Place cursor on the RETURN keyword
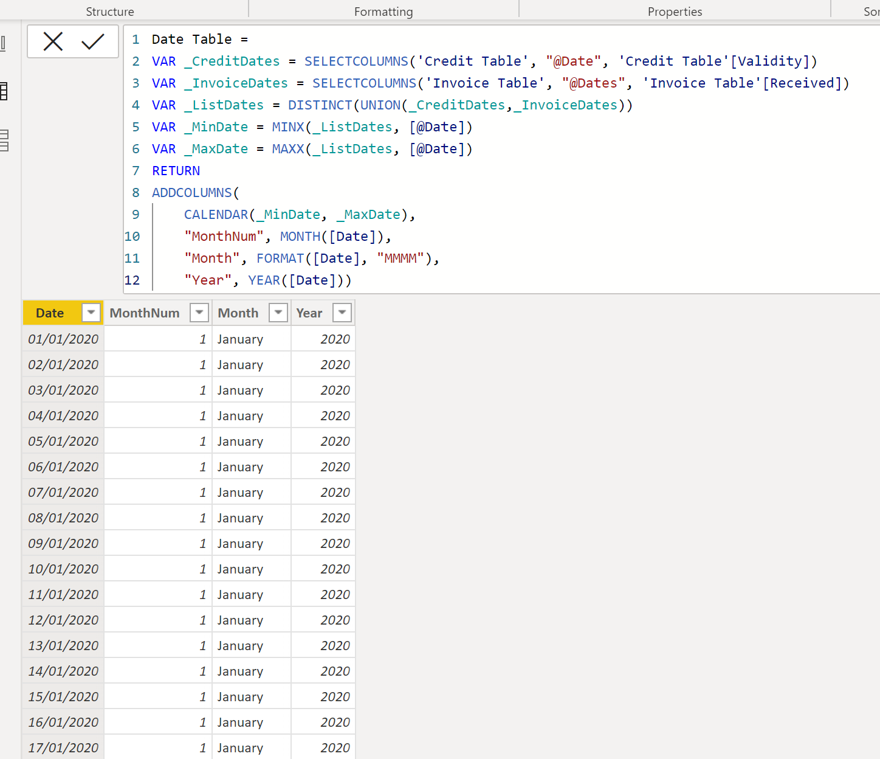880x759 pixels. (176, 171)
